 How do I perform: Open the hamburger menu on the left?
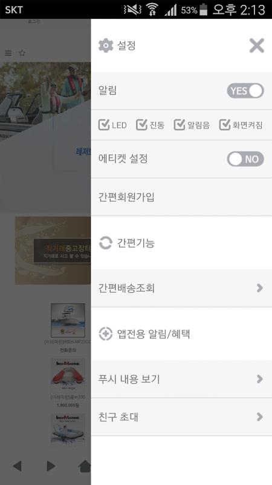click(8, 53)
